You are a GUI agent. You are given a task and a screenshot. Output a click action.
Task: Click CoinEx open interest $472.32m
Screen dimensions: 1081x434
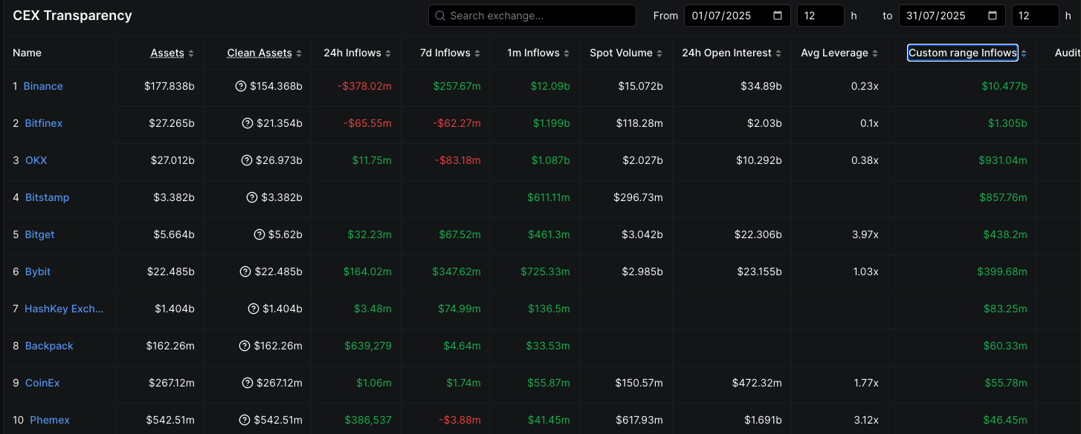[755, 383]
